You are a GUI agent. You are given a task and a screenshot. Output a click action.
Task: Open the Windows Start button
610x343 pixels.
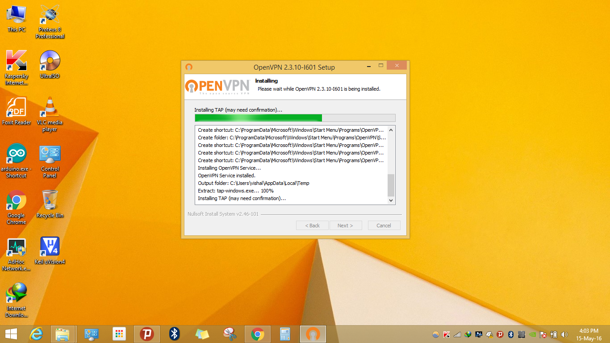pyautogui.click(x=11, y=334)
